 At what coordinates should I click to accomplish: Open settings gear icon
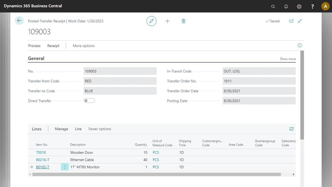[299, 6]
